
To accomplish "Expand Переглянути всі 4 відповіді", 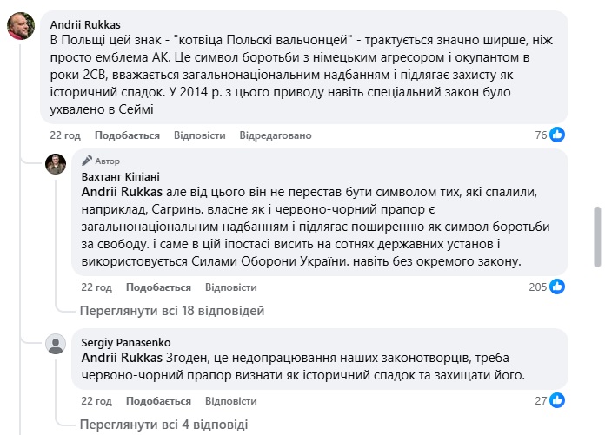I will coord(163,424).
